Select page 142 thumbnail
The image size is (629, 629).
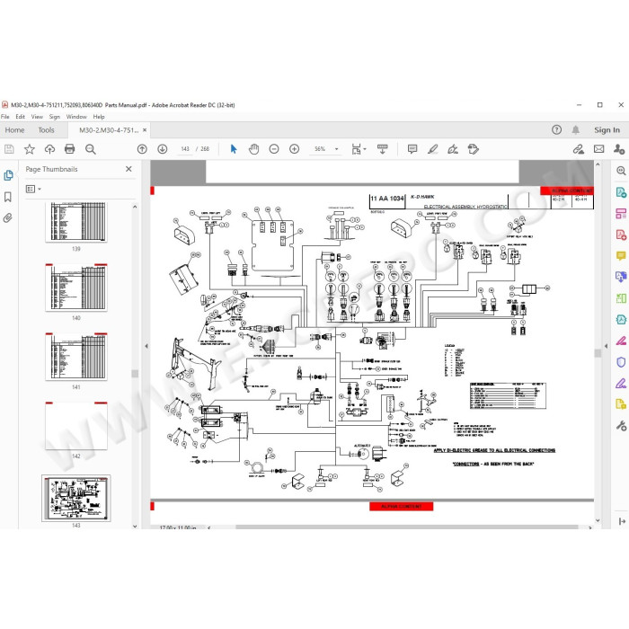point(76,426)
